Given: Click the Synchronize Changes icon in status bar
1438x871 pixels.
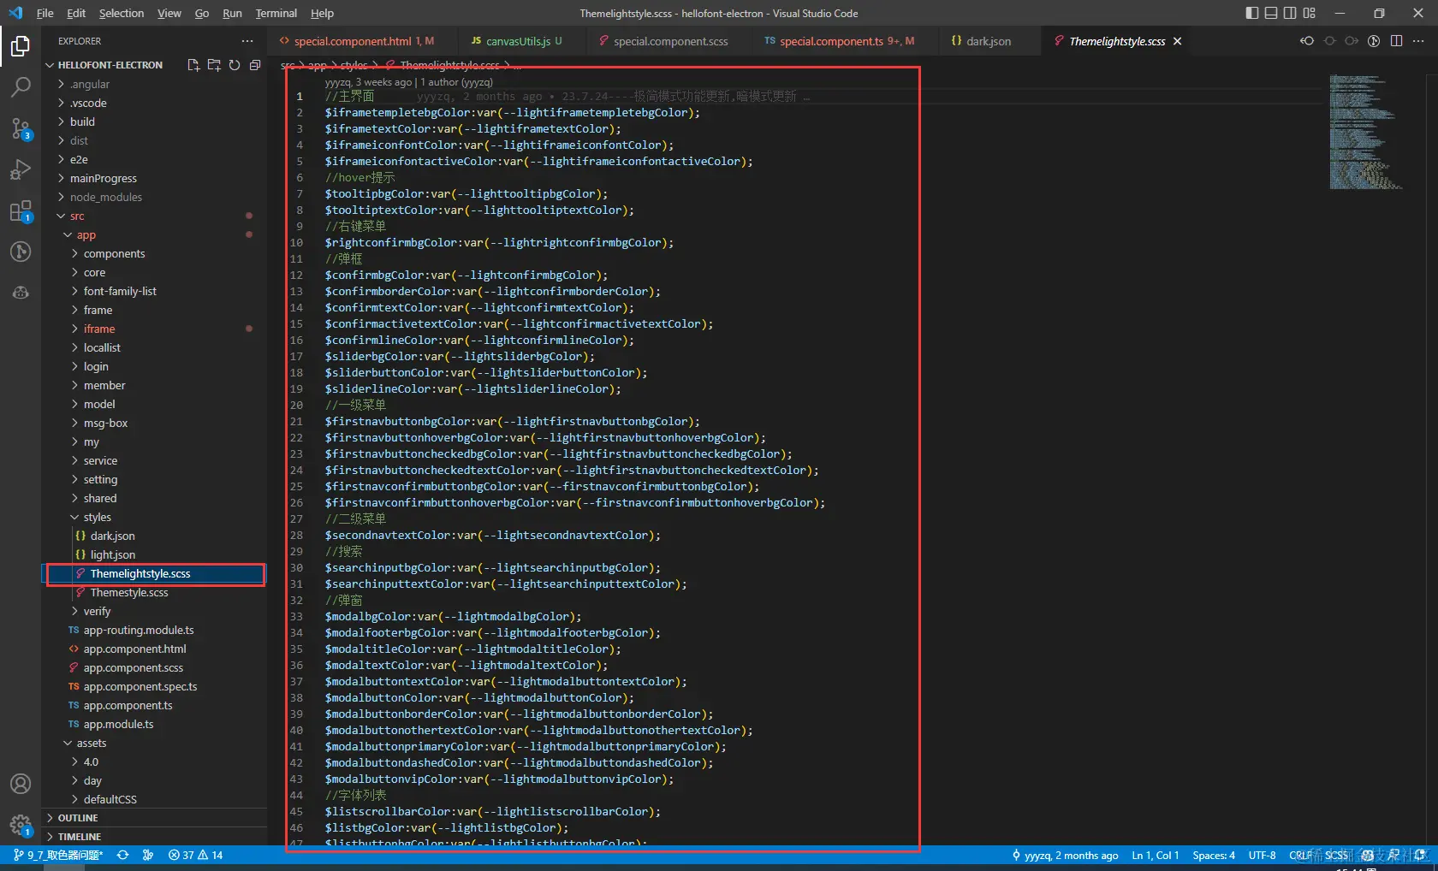Looking at the screenshot, I should 123,855.
